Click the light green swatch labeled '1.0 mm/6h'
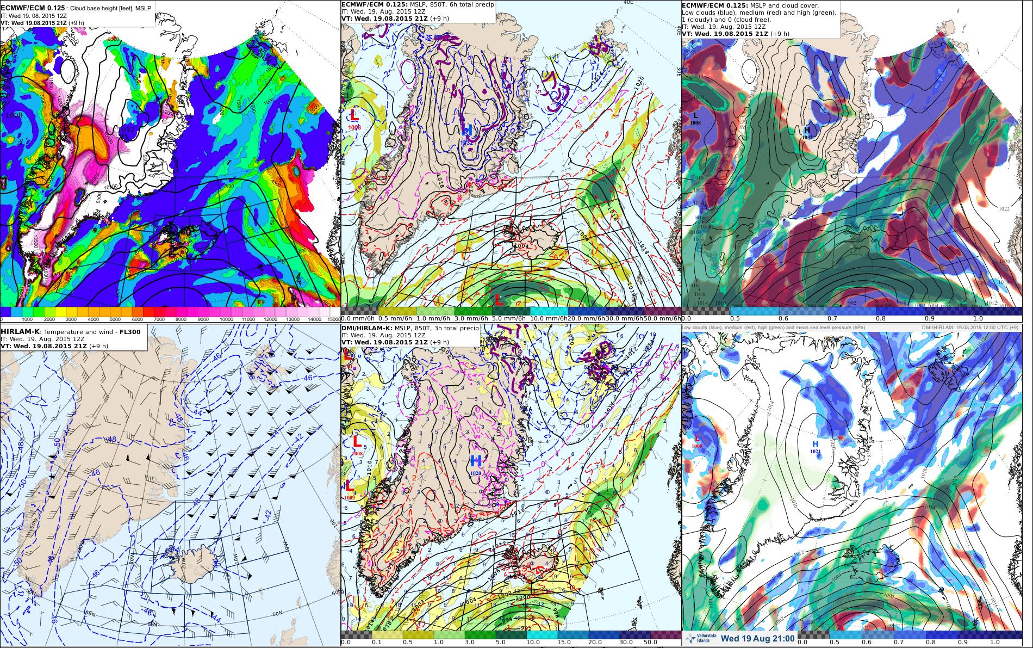1033x648 pixels. tap(436, 310)
